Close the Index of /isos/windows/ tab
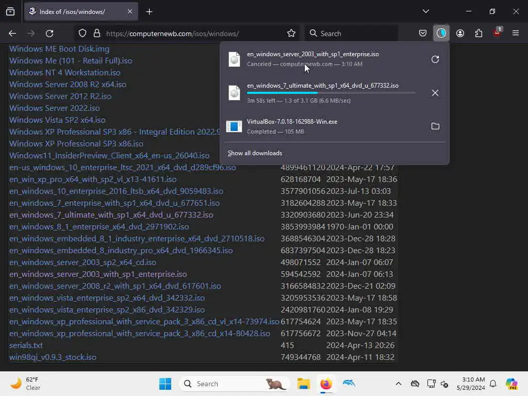 coord(130,11)
